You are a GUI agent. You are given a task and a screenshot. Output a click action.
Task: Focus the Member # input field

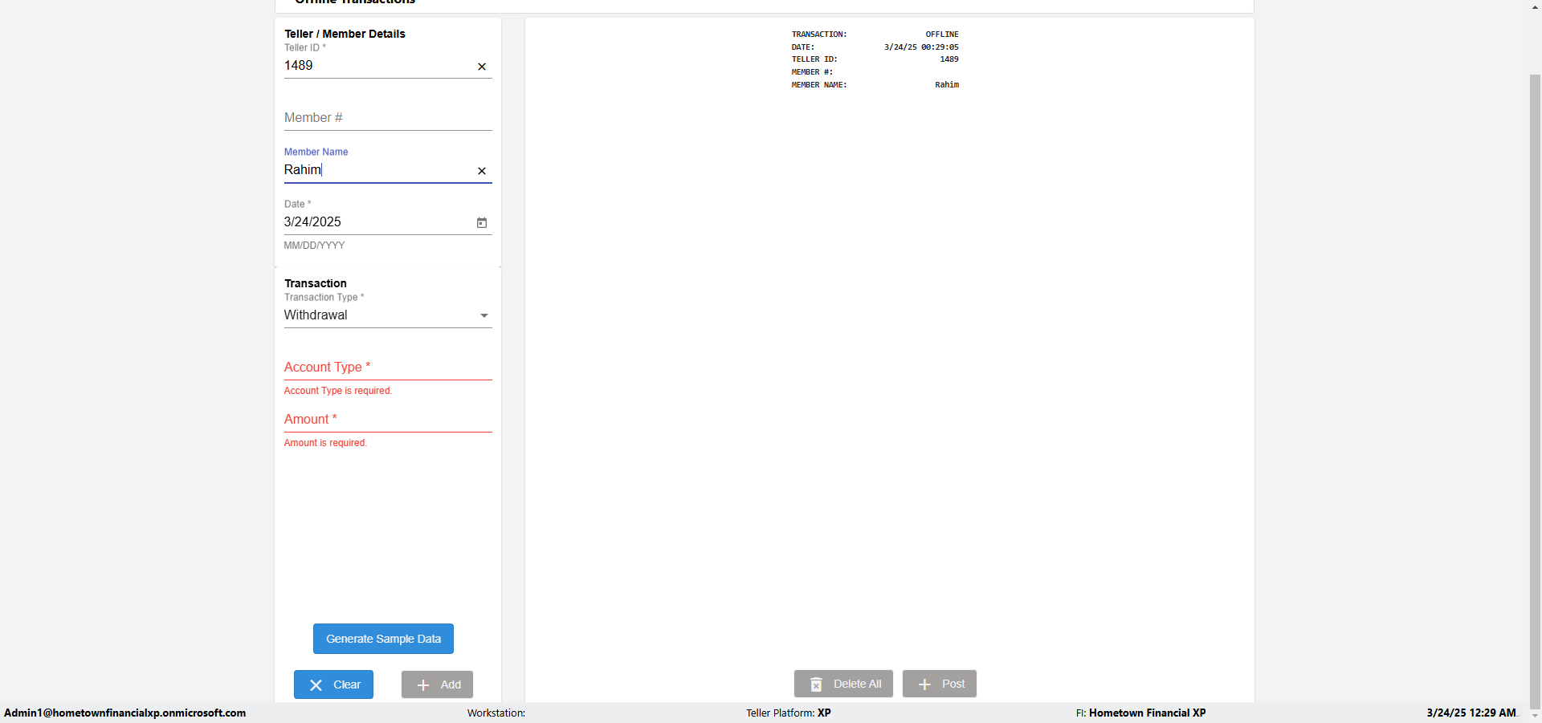coord(388,118)
